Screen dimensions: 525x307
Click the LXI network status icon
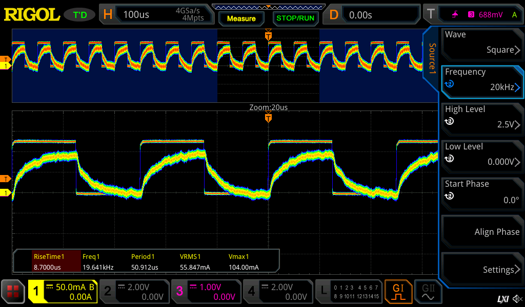[502, 298]
